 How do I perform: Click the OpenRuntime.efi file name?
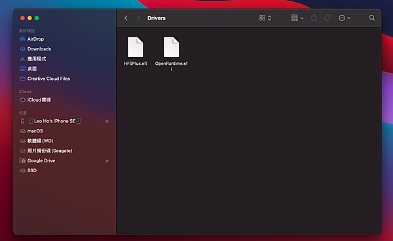[172, 66]
